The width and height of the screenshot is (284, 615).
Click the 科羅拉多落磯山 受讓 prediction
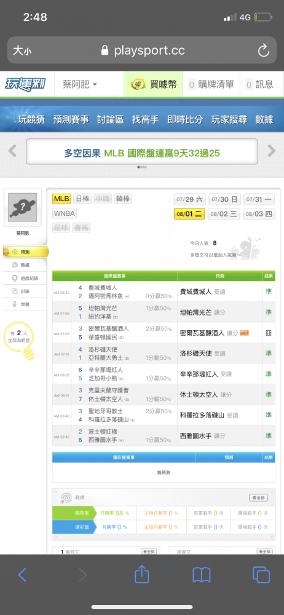coord(208,415)
